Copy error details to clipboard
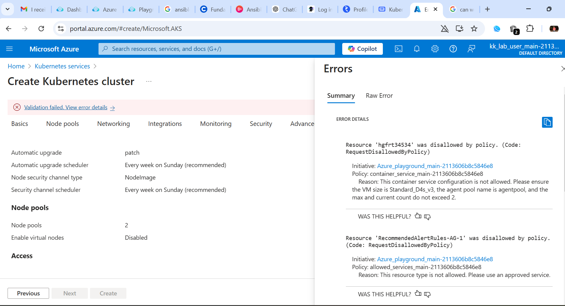Screen dimensions: 565x306 pos(547,122)
